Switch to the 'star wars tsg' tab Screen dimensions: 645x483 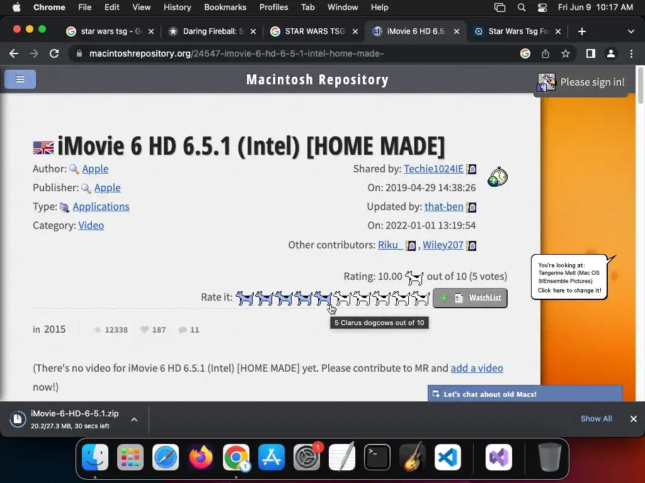click(x=110, y=31)
